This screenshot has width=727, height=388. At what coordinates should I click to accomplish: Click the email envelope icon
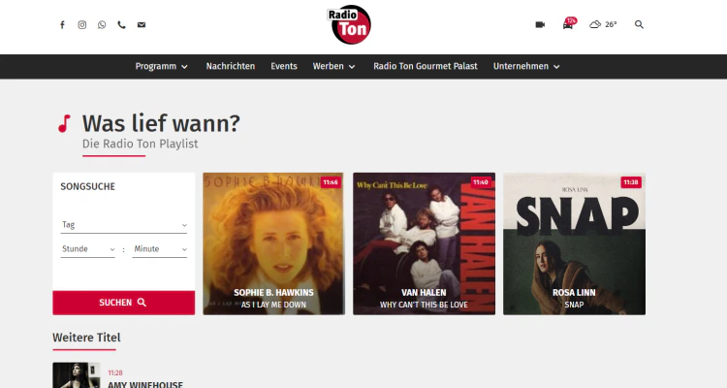(x=142, y=25)
